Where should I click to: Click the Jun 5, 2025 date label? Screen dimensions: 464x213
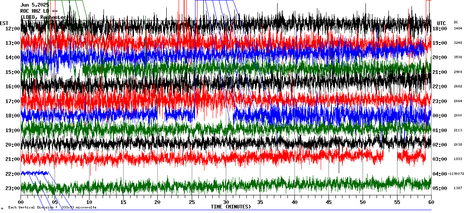click(x=34, y=5)
